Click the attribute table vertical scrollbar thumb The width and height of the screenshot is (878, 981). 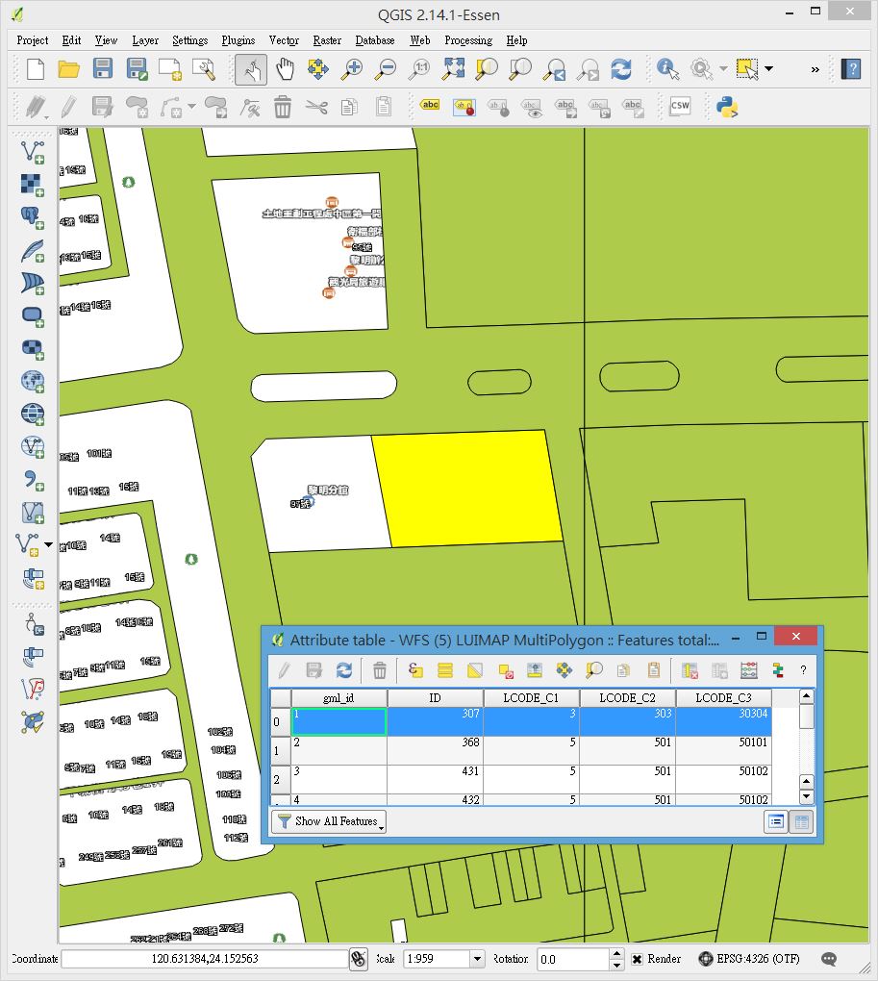pyautogui.click(x=807, y=717)
